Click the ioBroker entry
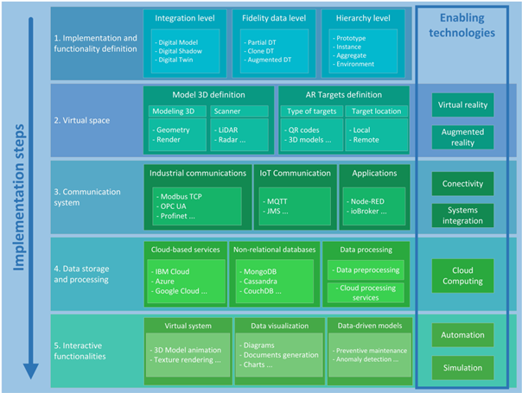Screen dimensions: 522x393 tap(366, 212)
